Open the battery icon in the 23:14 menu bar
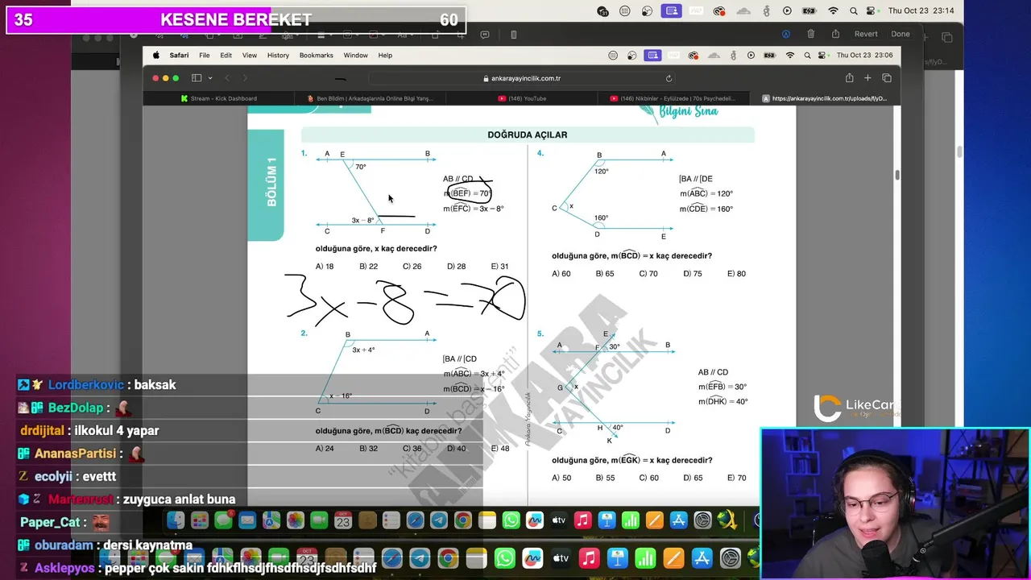This screenshot has height=580, width=1031. click(x=809, y=10)
